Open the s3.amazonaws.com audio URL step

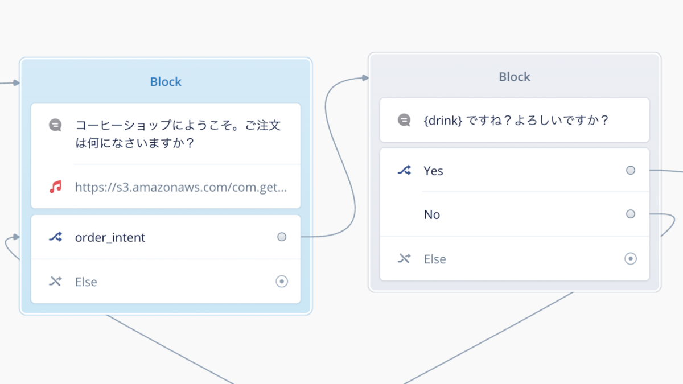[x=166, y=187]
